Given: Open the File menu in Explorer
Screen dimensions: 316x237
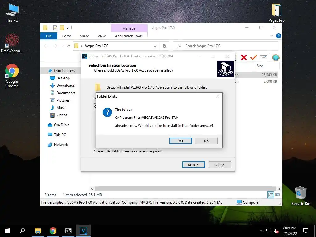Looking at the screenshot, I should 49,36.
